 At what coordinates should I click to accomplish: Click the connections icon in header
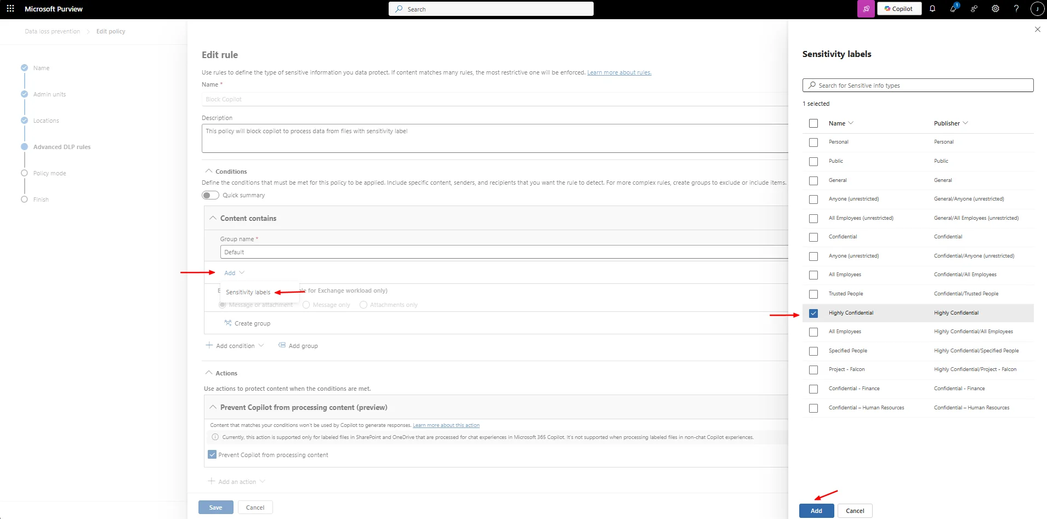(974, 9)
